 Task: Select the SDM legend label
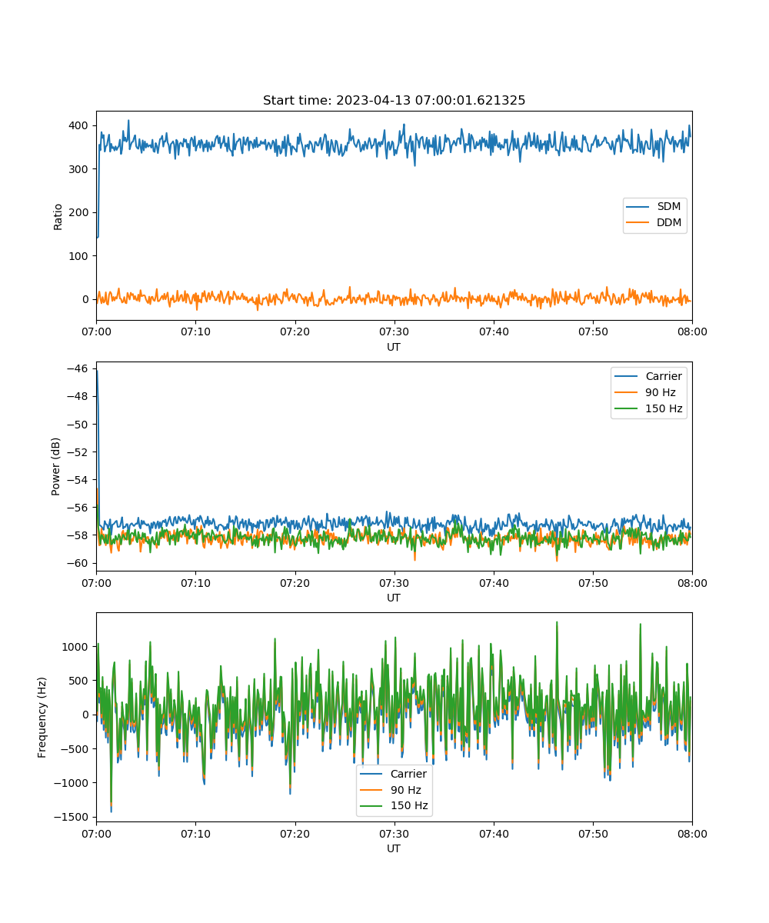click(x=669, y=207)
